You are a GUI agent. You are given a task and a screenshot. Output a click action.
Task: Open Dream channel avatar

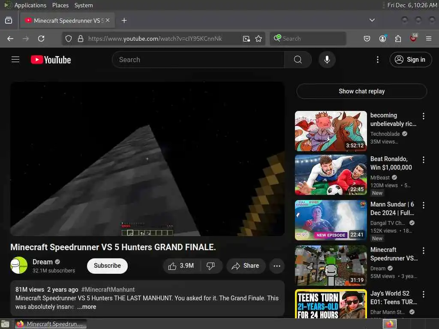[19, 265]
